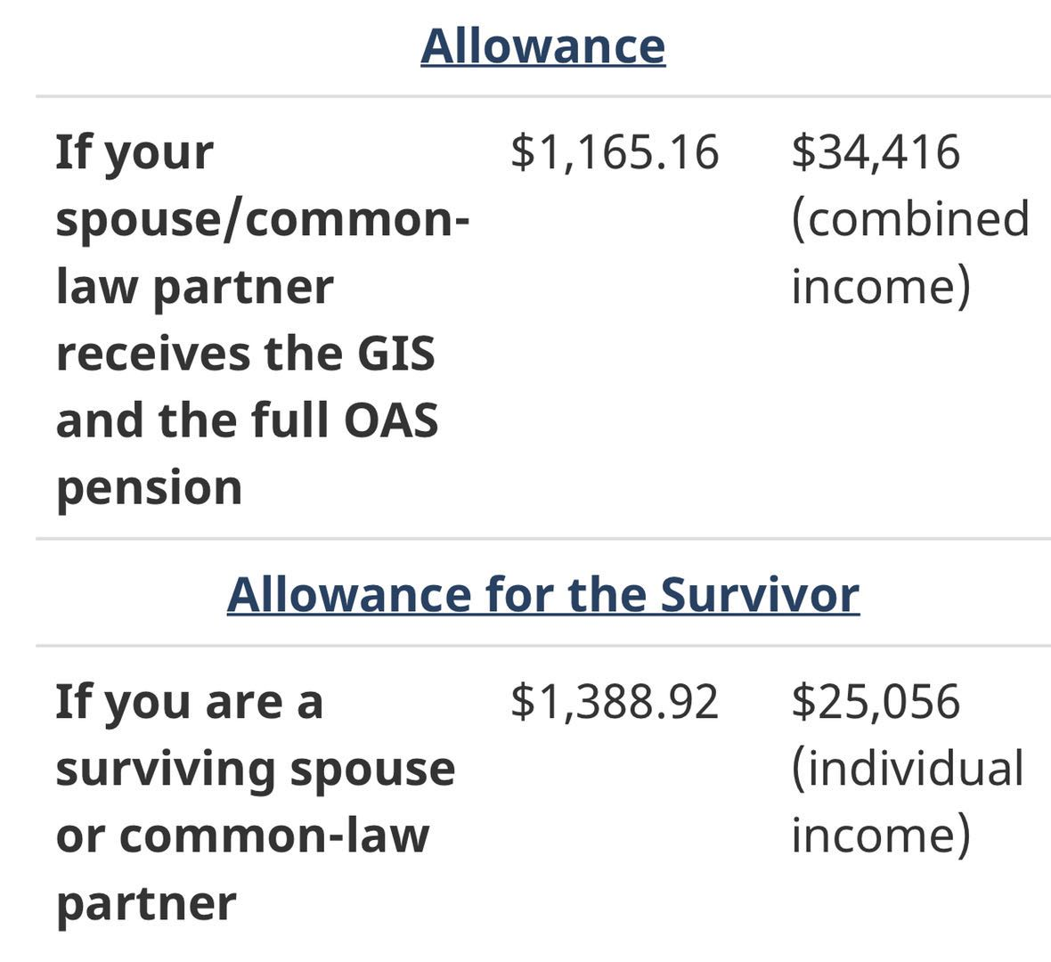Click the $1,165.16 payment amount
The image size is (1051, 962).
[615, 152]
